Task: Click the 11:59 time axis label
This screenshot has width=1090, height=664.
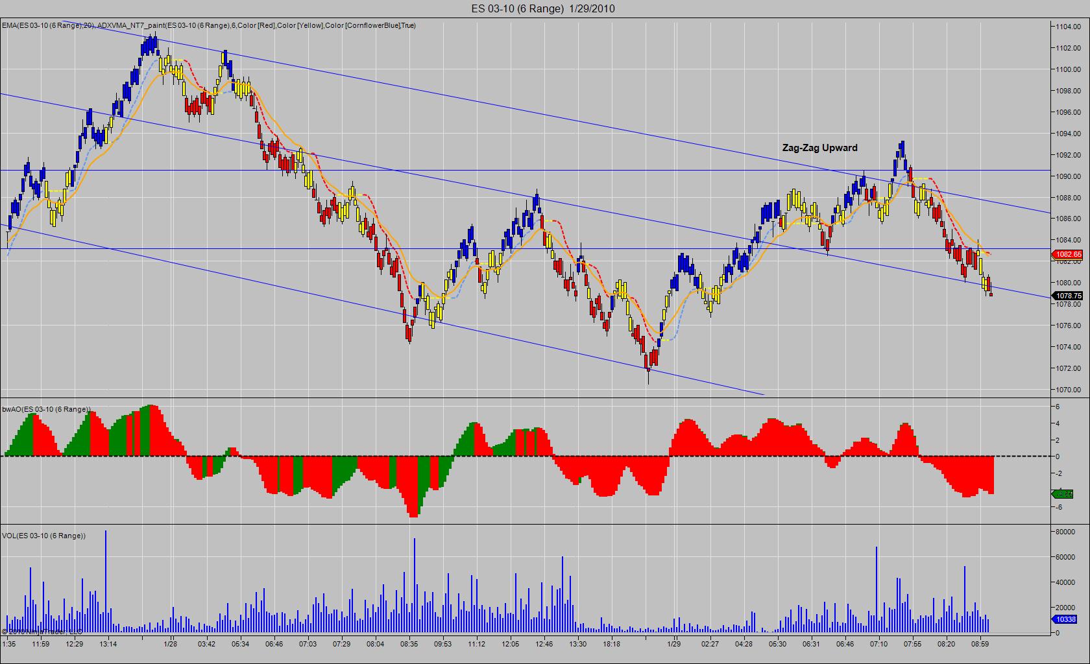Action: click(41, 644)
